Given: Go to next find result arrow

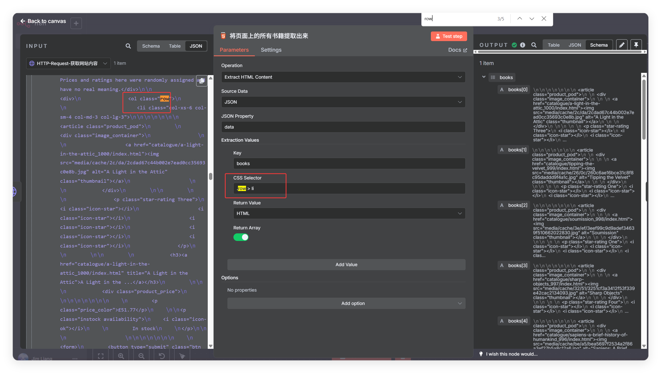Looking at the screenshot, I should (532, 18).
